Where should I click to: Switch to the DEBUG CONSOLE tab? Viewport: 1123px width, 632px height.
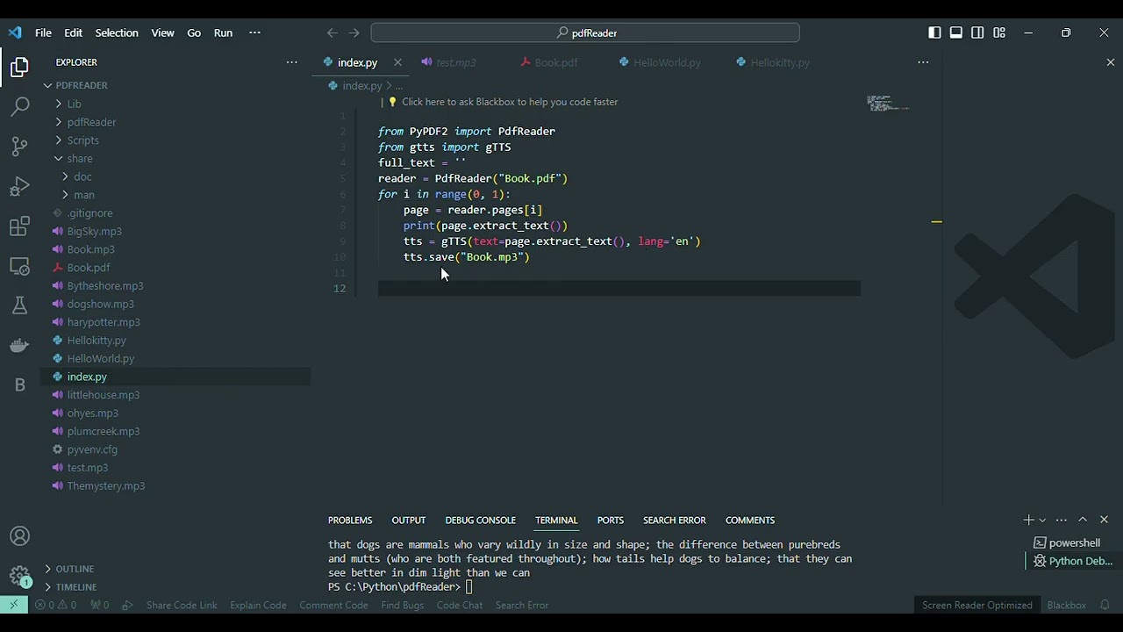coord(480,521)
